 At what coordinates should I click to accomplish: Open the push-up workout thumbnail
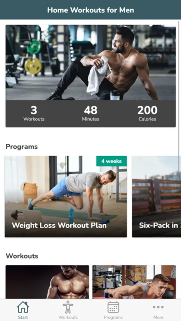click(x=134, y=282)
